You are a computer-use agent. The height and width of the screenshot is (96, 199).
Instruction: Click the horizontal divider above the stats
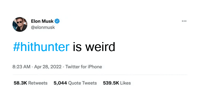[100, 75]
